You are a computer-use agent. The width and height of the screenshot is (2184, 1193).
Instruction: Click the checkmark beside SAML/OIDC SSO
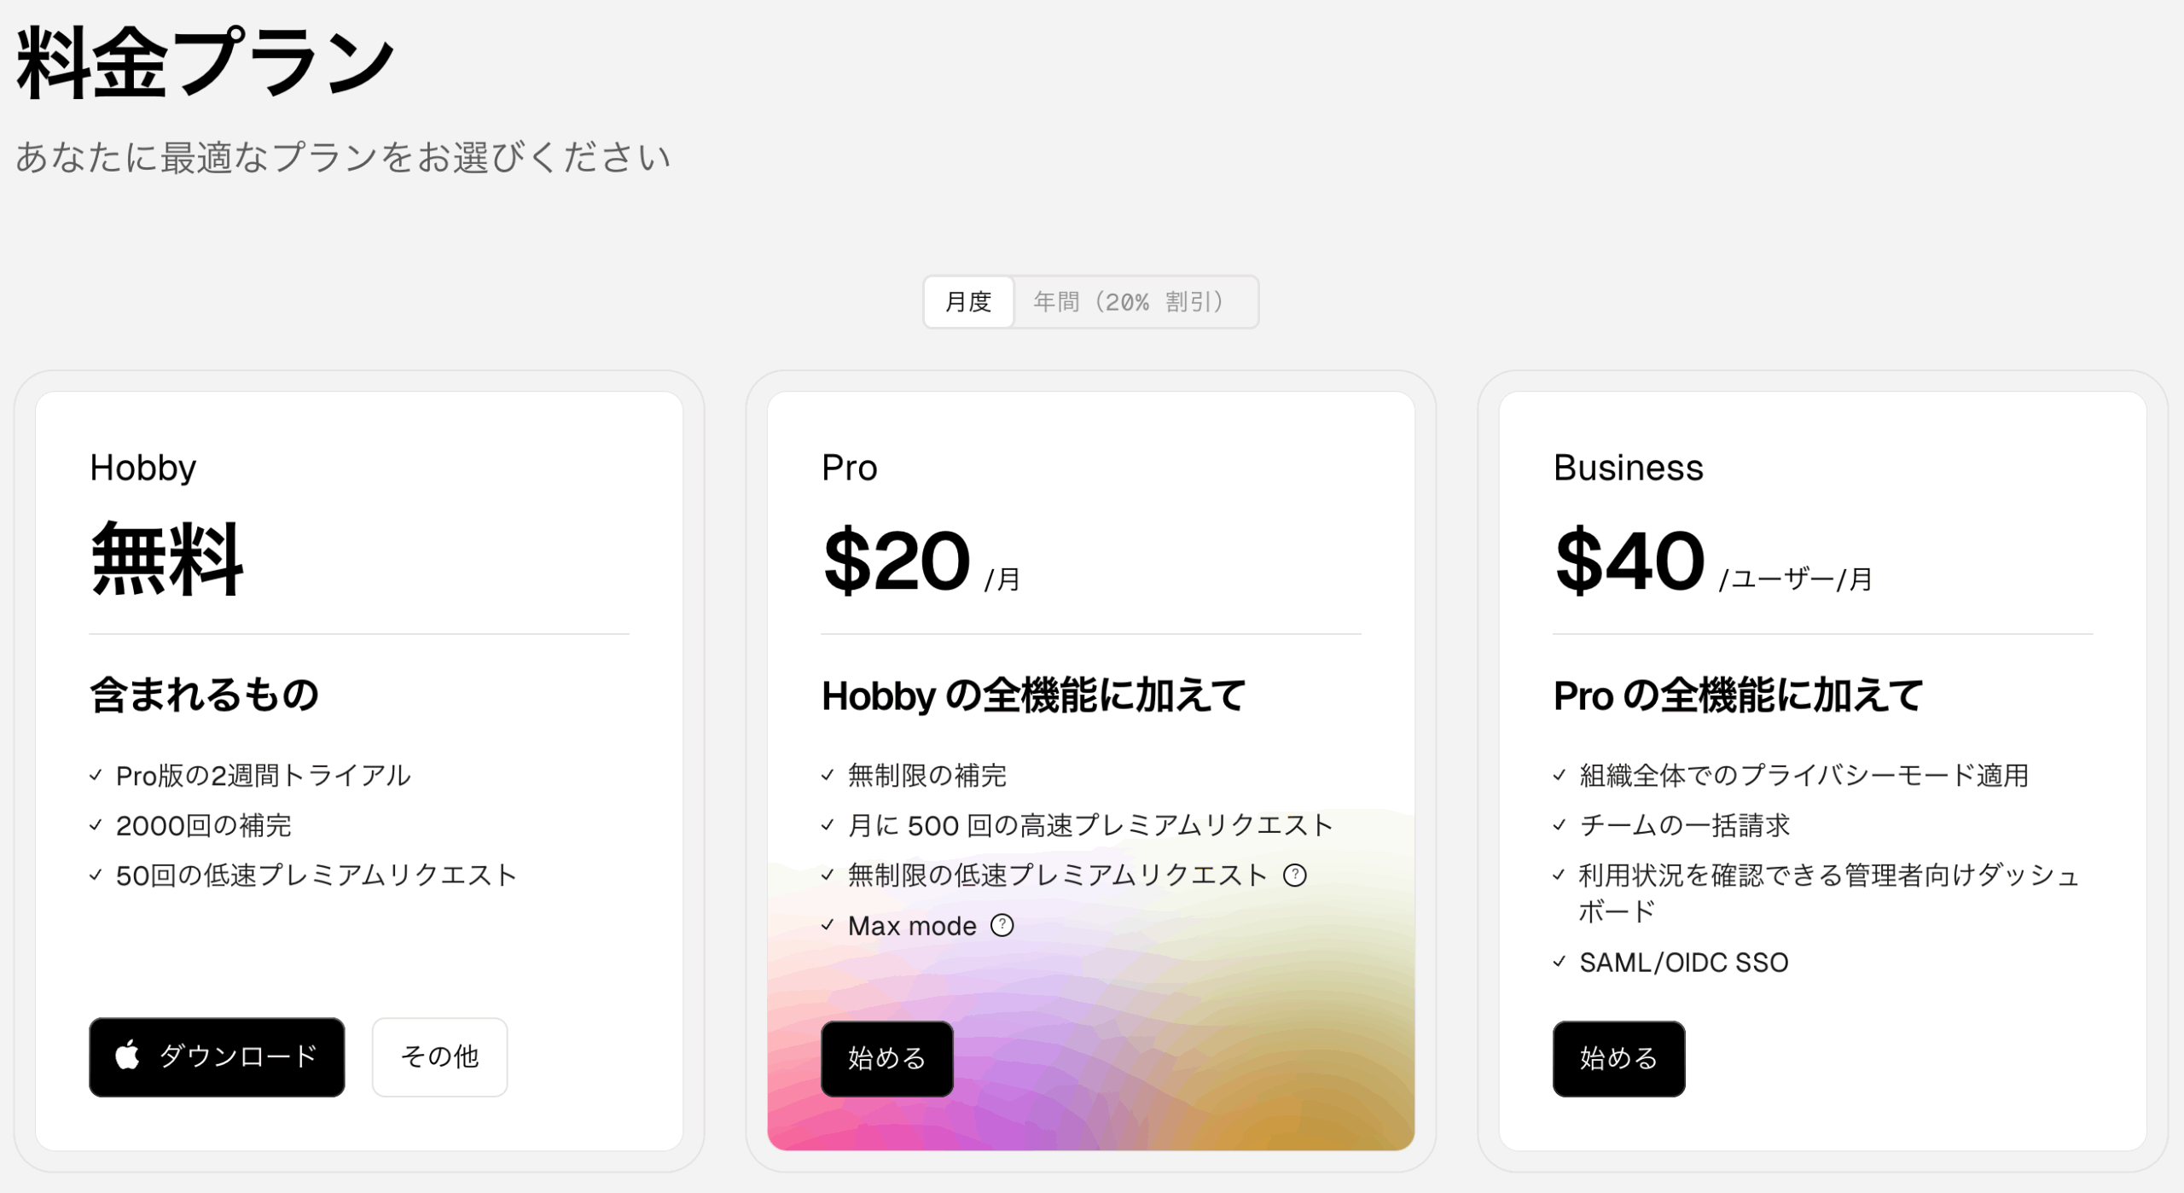coord(1560,962)
